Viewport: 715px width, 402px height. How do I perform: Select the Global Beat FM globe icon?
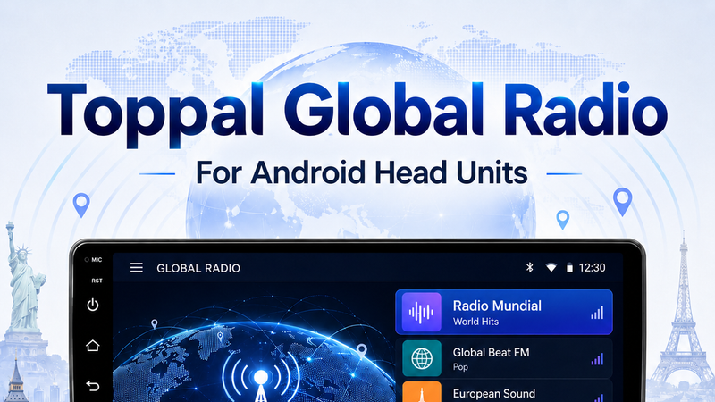pyautogui.click(x=422, y=358)
